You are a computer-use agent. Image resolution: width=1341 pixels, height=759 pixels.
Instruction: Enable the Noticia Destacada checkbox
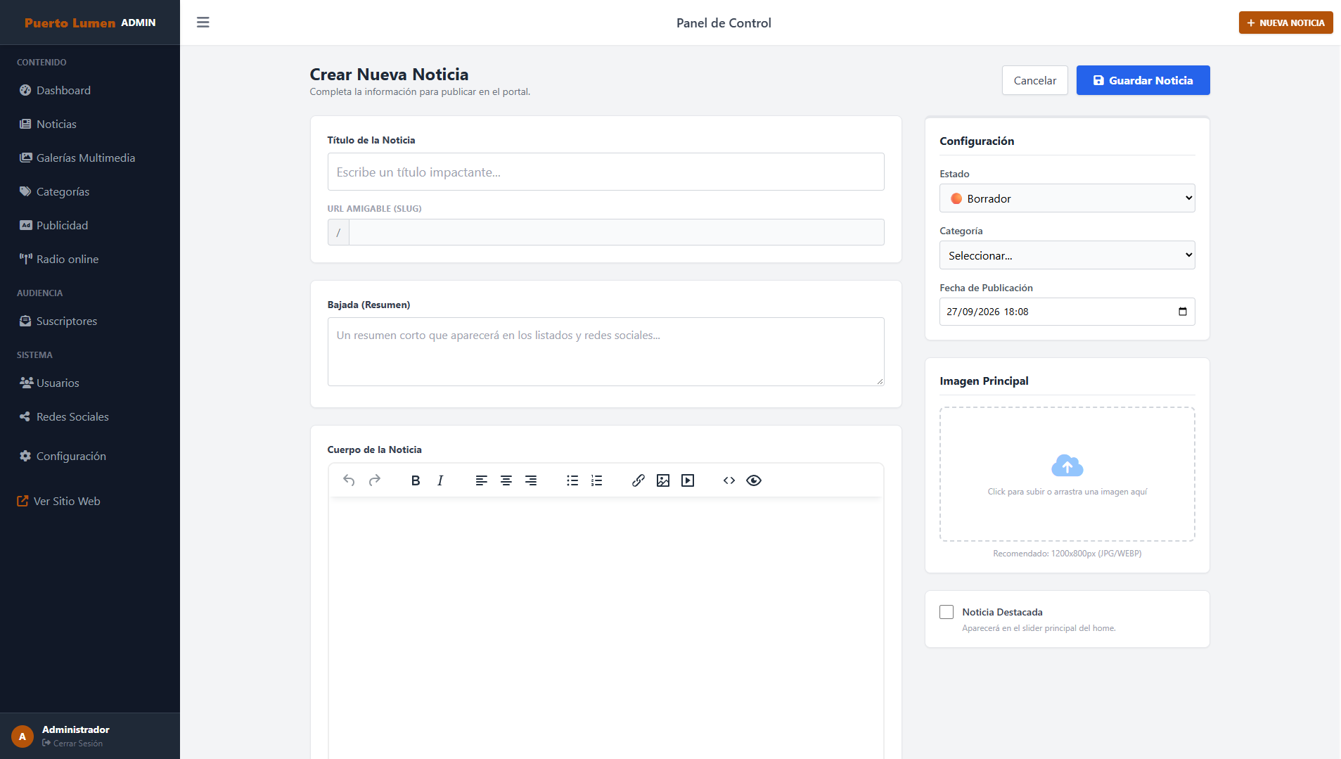click(x=947, y=612)
